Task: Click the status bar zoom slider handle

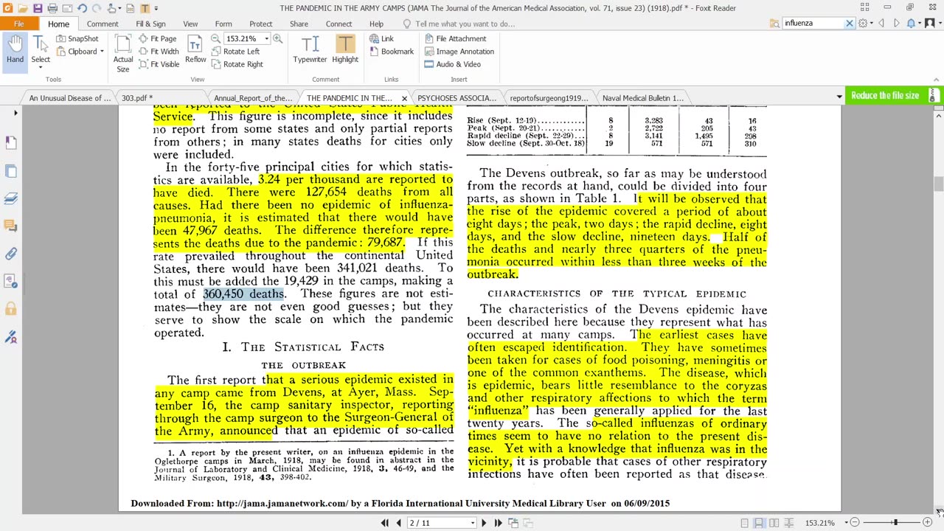Action: click(895, 523)
